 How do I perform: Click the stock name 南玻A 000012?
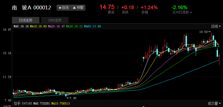(31, 7)
